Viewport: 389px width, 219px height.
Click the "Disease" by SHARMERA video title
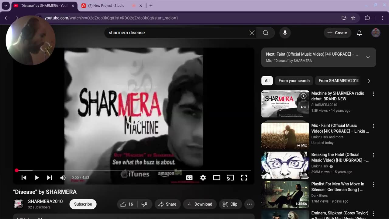pyautogui.click(x=45, y=192)
